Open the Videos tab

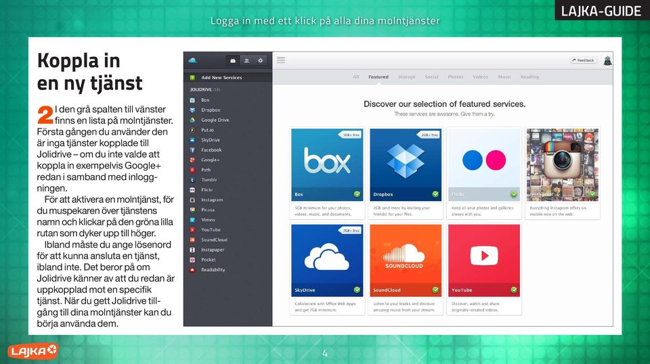(481, 76)
